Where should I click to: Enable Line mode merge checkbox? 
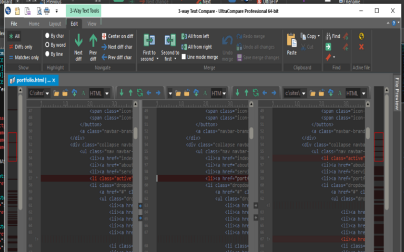click(184, 57)
